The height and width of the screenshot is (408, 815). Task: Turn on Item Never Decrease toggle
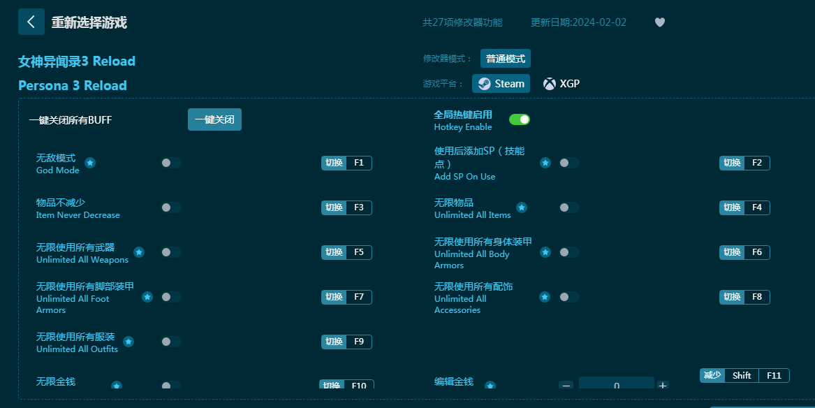pyautogui.click(x=170, y=207)
